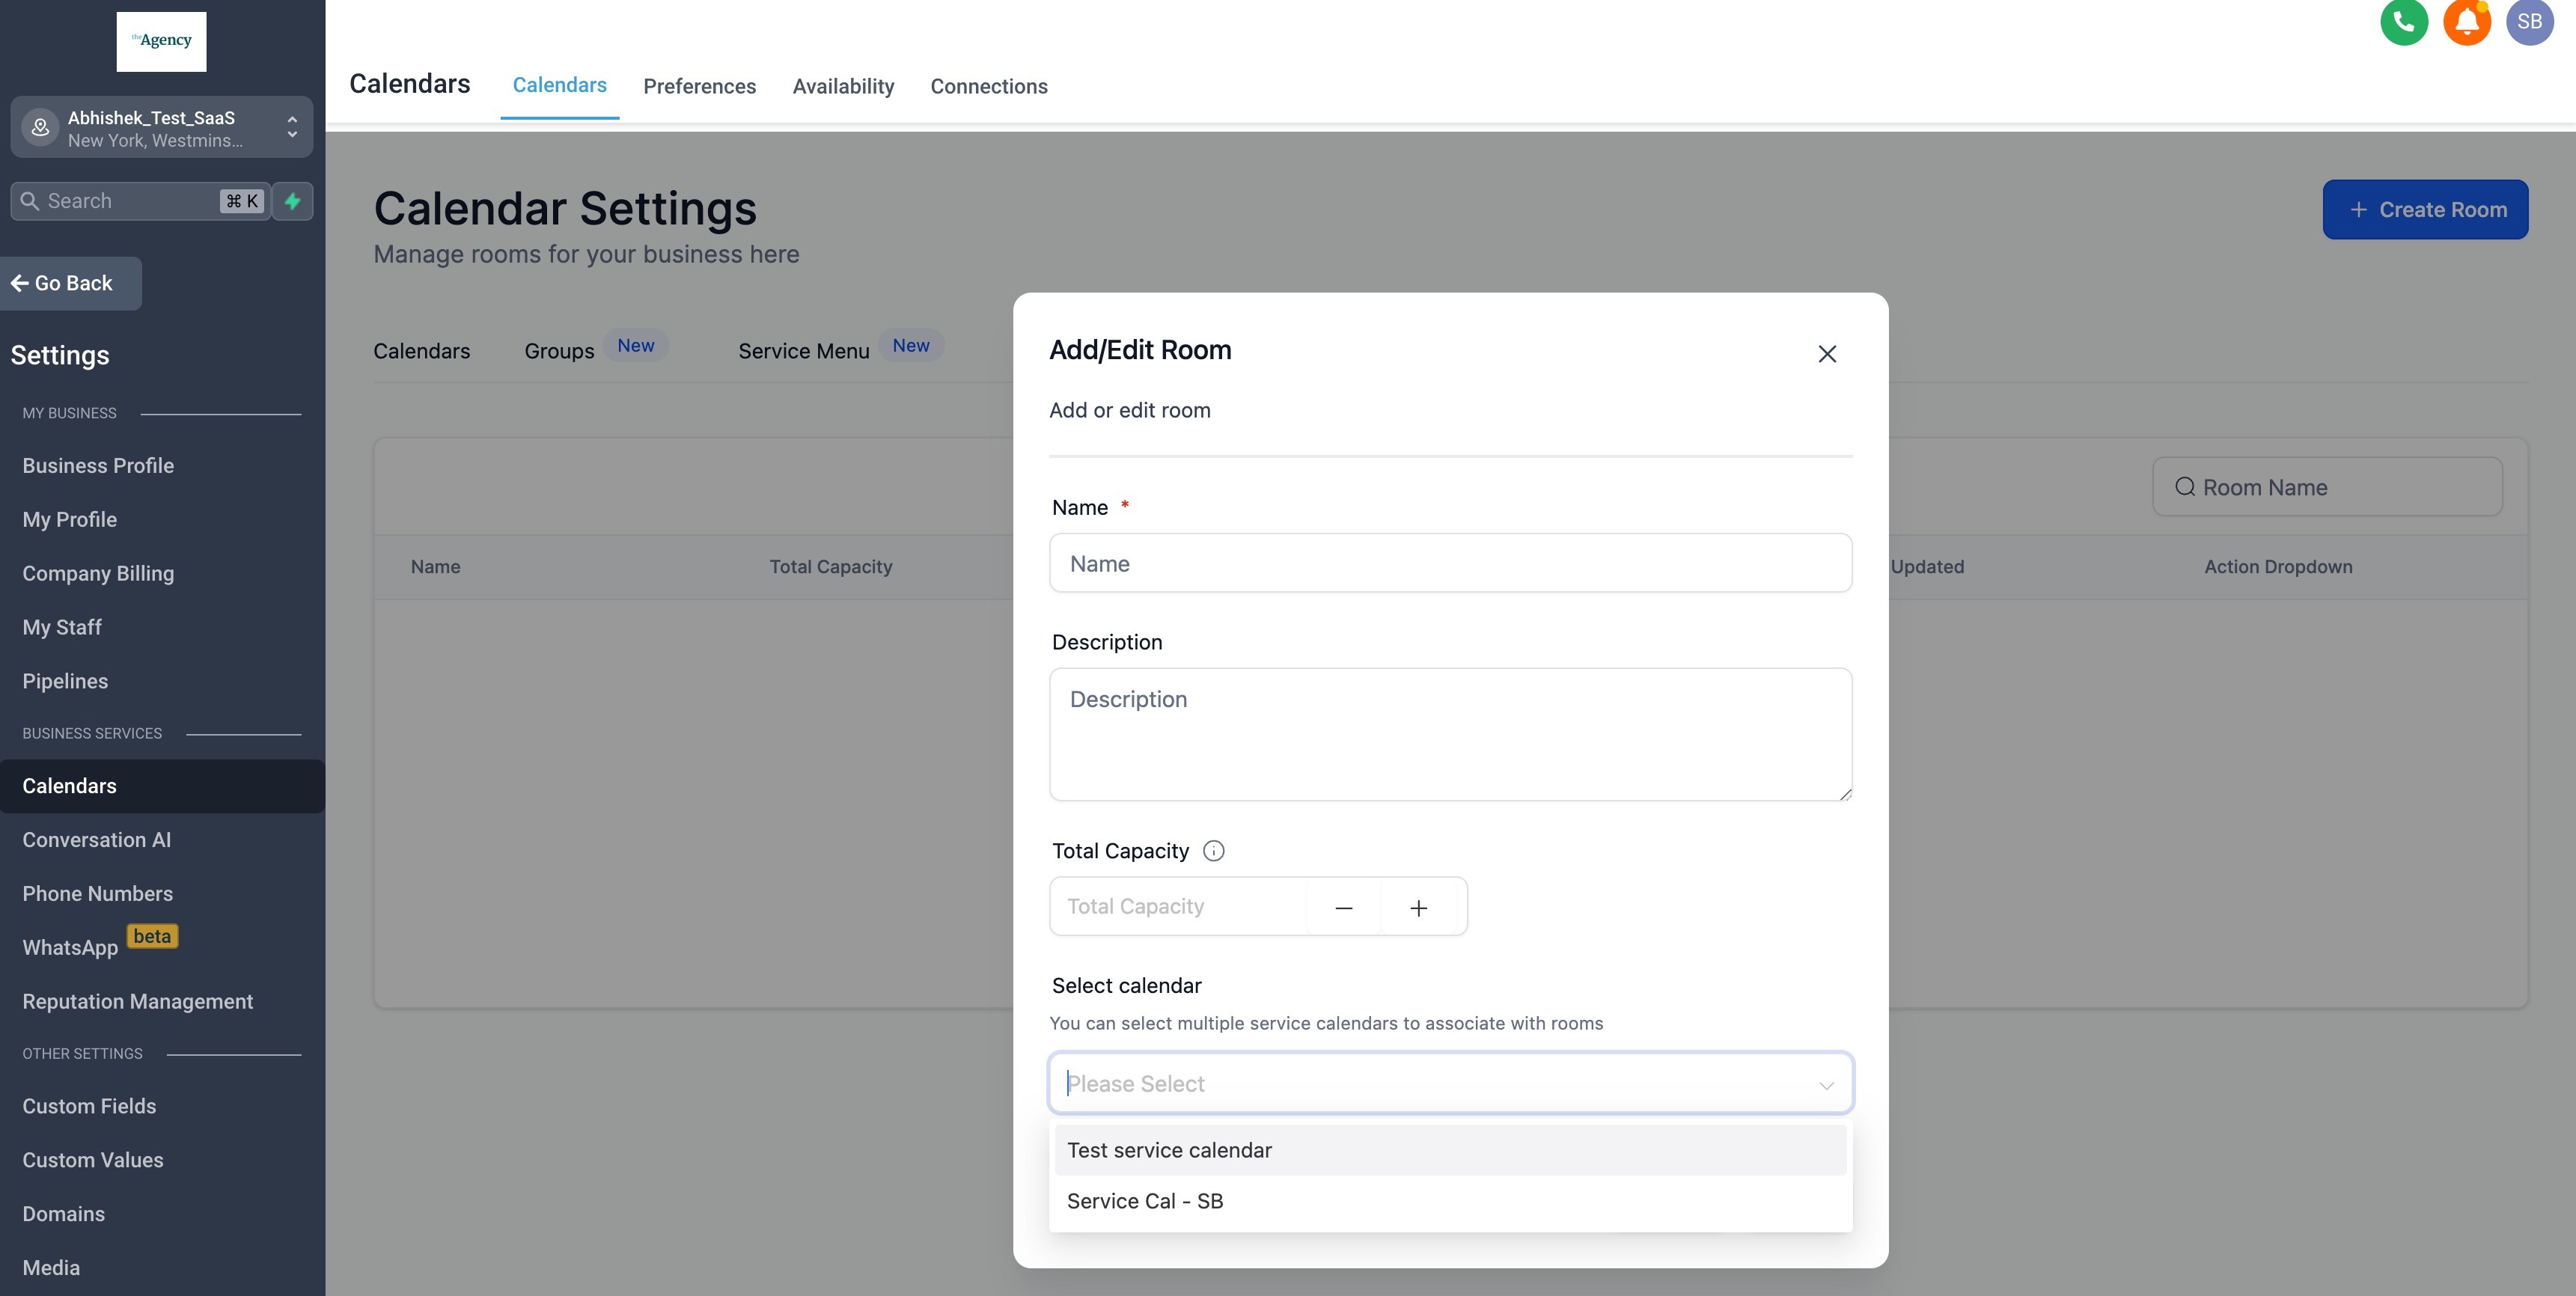The height and width of the screenshot is (1296, 2576).
Task: Click the green phone dialer icon
Action: tap(2404, 22)
